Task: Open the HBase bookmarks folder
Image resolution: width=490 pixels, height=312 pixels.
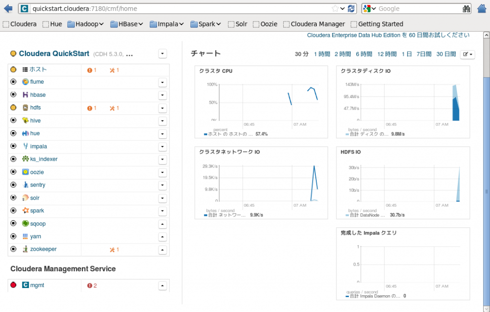Action: click(x=126, y=24)
